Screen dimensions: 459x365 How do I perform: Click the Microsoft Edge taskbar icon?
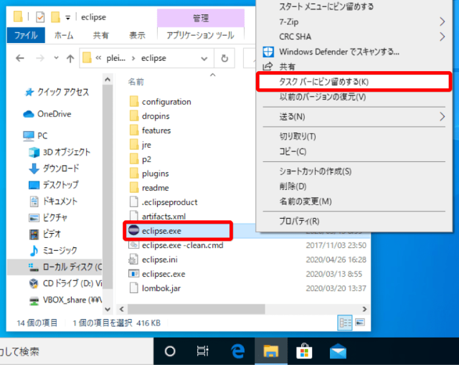[238, 351]
